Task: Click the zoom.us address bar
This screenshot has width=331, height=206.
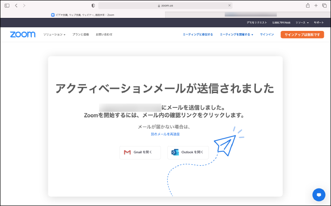Action: point(165,5)
